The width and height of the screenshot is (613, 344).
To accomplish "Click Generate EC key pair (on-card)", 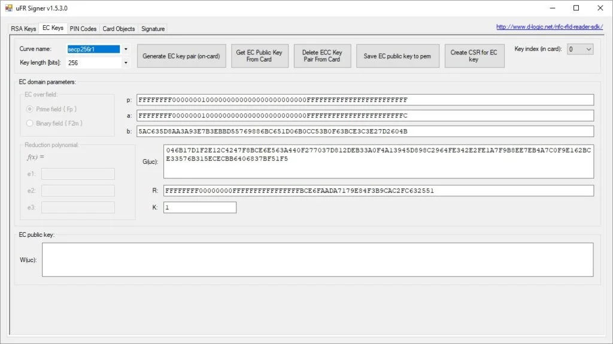I will tap(181, 56).
